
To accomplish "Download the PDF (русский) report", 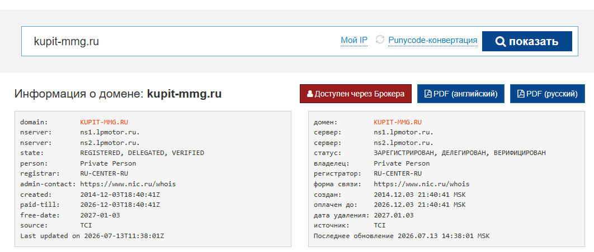I will pos(548,94).
